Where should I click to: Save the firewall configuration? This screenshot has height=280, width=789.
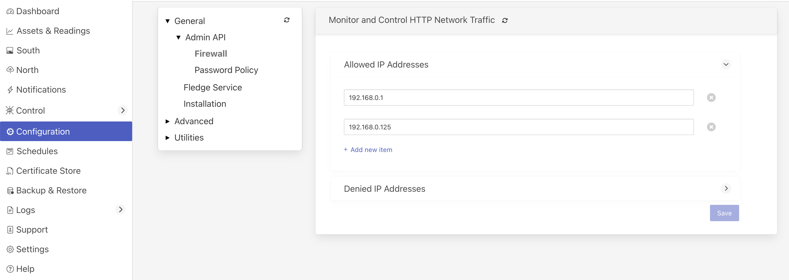pos(724,213)
